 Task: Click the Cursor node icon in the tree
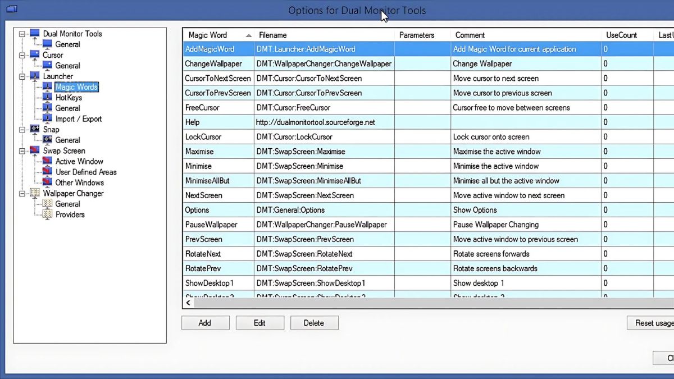tap(35, 55)
